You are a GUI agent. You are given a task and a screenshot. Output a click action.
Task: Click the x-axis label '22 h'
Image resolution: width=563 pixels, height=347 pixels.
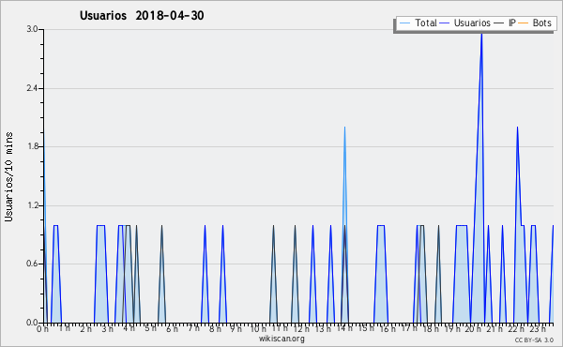517,329
